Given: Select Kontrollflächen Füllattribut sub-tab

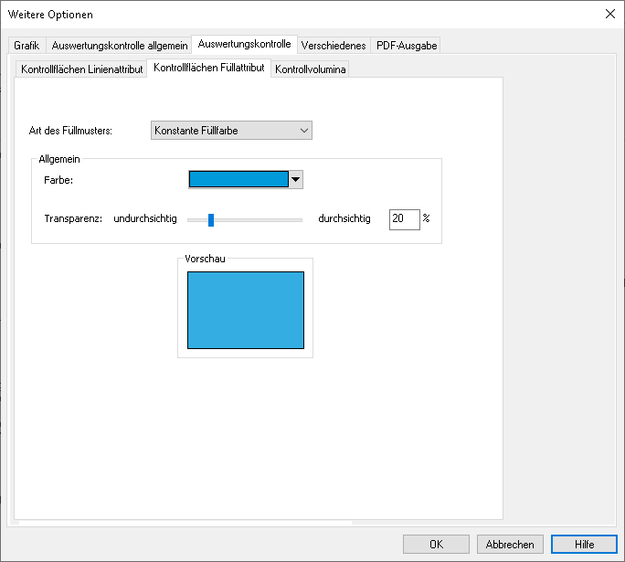Looking at the screenshot, I should [209, 68].
